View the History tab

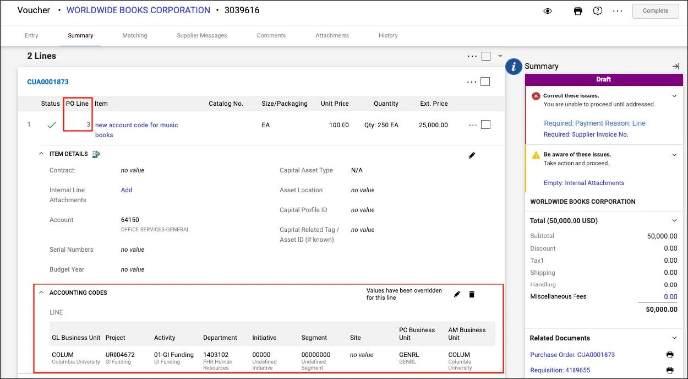(x=388, y=35)
